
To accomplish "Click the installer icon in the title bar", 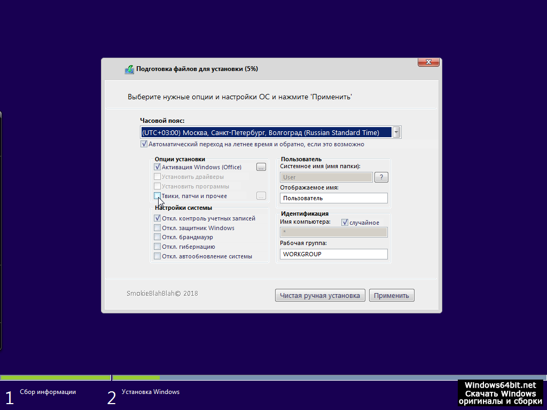I will 129,69.
